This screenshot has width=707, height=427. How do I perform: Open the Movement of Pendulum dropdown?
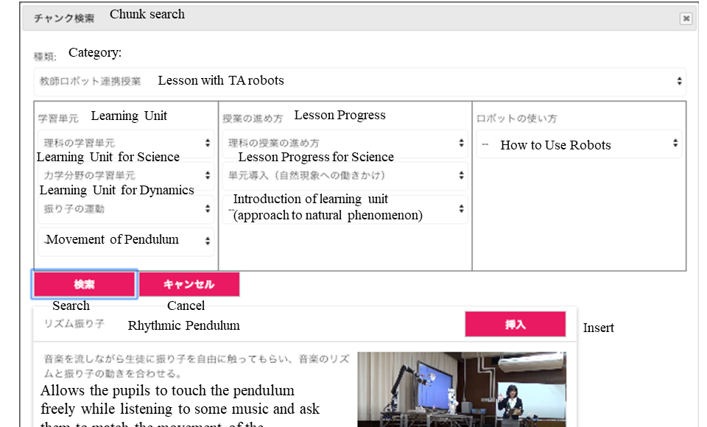coord(125,240)
